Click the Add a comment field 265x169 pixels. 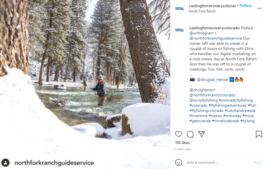pyautogui.click(x=218, y=162)
